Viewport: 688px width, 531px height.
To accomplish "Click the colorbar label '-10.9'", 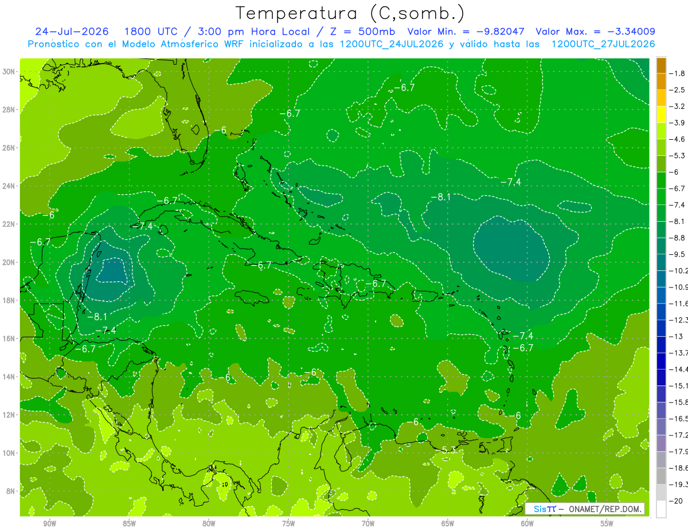I will [679, 286].
